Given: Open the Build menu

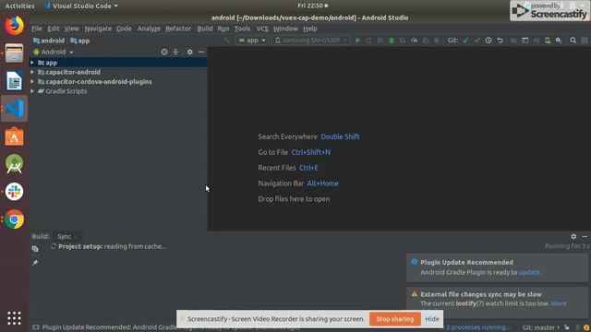Looking at the screenshot, I should click(x=205, y=29).
